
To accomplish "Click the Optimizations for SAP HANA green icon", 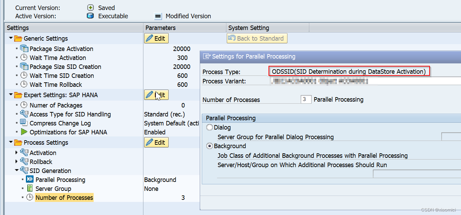I will tap(24, 132).
